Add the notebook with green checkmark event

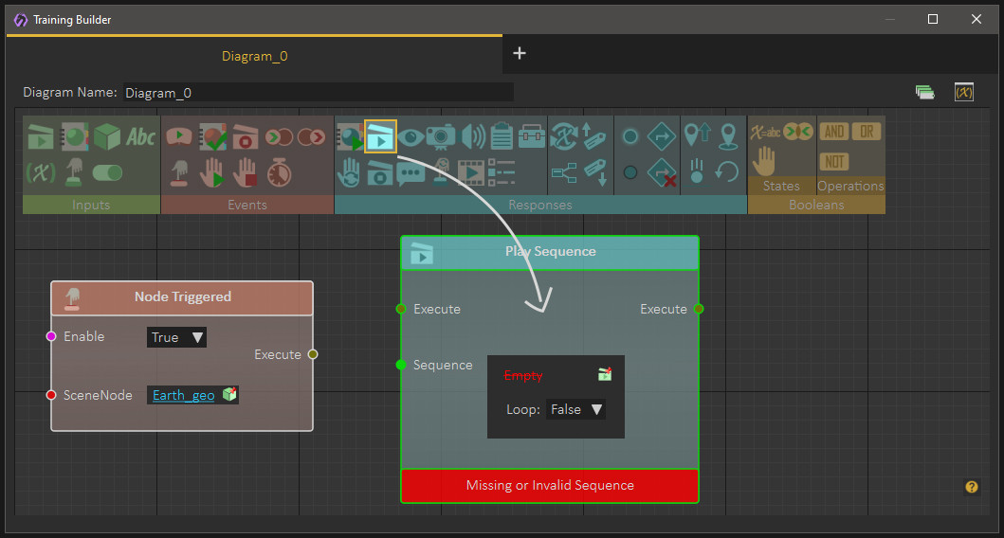[212, 136]
